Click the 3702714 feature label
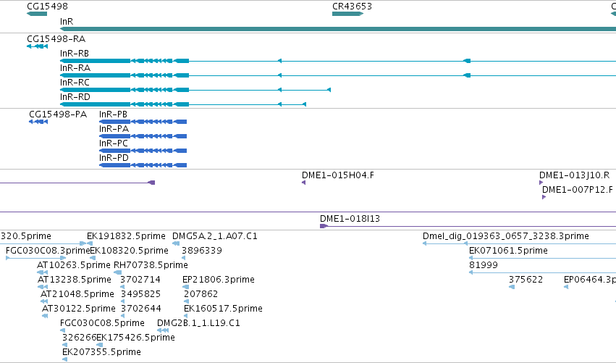Image resolution: width=616 pixels, height=363 pixels. pos(140,280)
